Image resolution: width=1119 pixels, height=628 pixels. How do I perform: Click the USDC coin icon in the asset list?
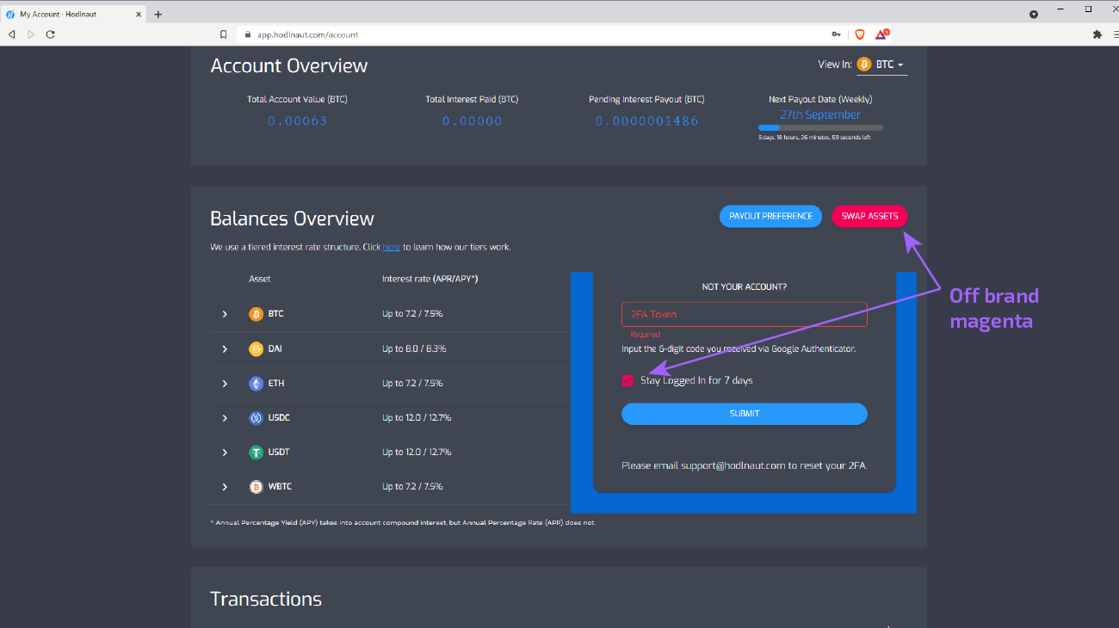(x=256, y=418)
